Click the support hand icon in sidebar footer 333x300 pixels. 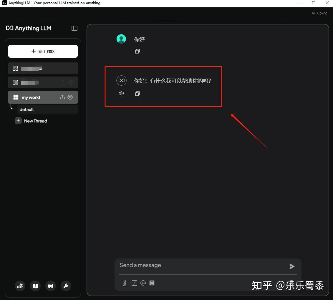[20, 286]
